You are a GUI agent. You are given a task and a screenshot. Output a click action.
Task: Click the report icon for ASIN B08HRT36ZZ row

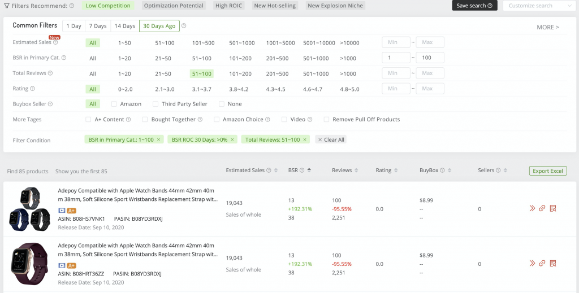click(553, 263)
